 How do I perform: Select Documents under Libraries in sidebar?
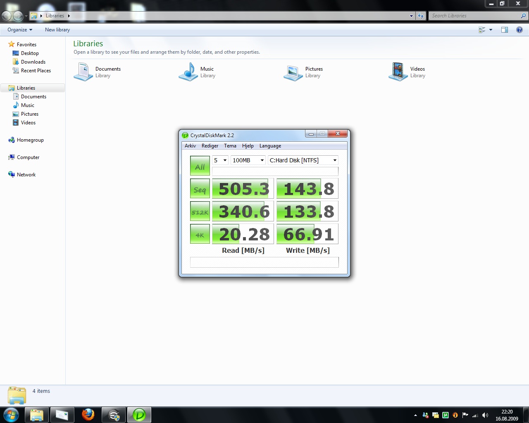(x=33, y=97)
